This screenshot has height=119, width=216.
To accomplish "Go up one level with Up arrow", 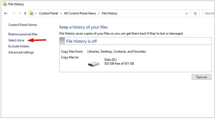I will [x=25, y=13].
